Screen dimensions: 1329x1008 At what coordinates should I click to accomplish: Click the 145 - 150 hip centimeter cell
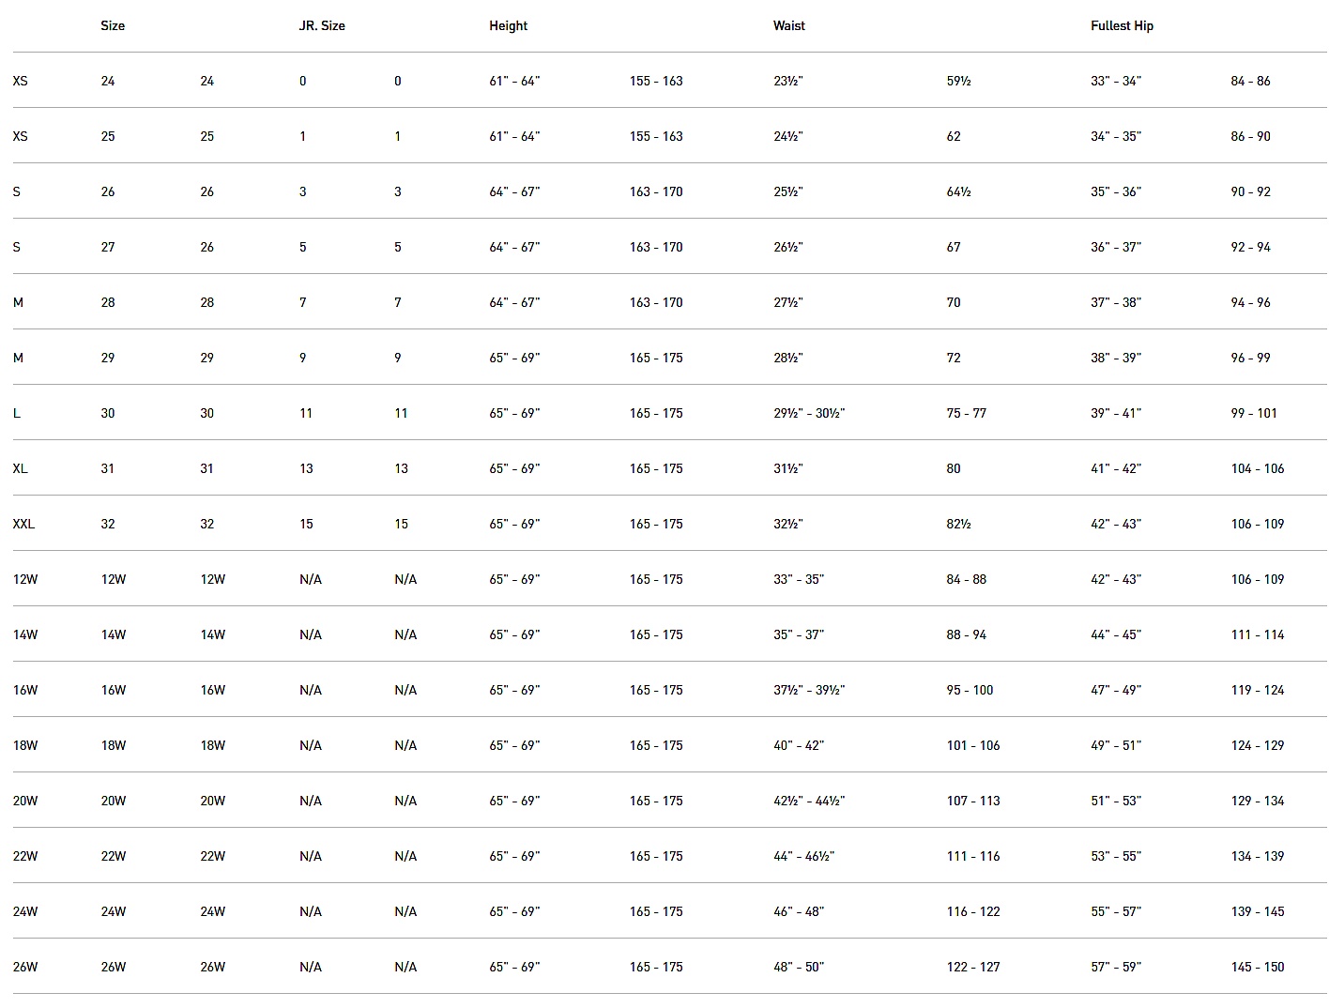click(x=1257, y=967)
